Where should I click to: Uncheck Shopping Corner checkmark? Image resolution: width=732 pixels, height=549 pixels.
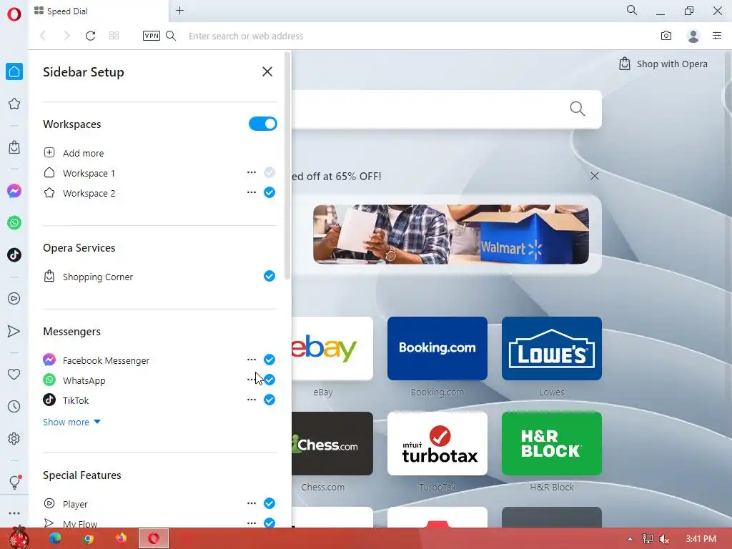[269, 276]
